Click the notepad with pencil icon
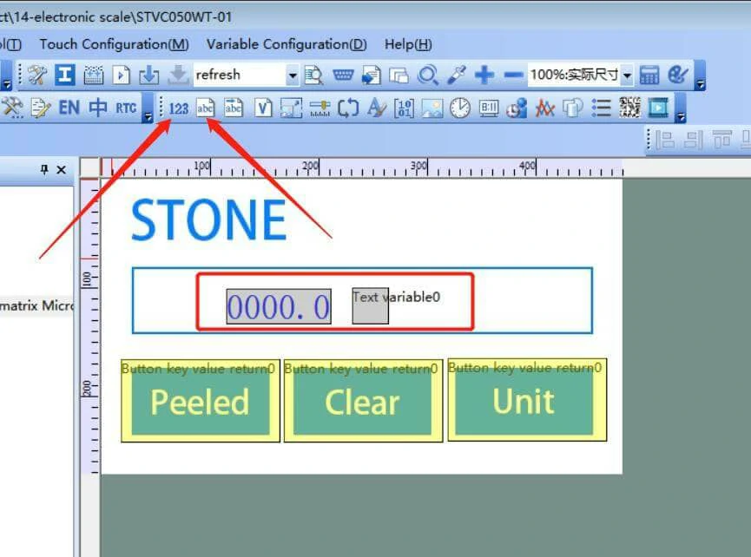 click(x=40, y=108)
